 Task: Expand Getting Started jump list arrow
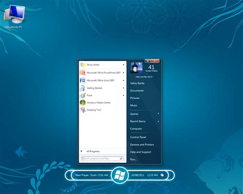(124, 88)
